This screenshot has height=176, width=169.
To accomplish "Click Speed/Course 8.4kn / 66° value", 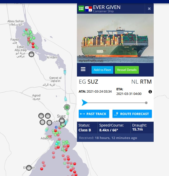I will point(109,130).
